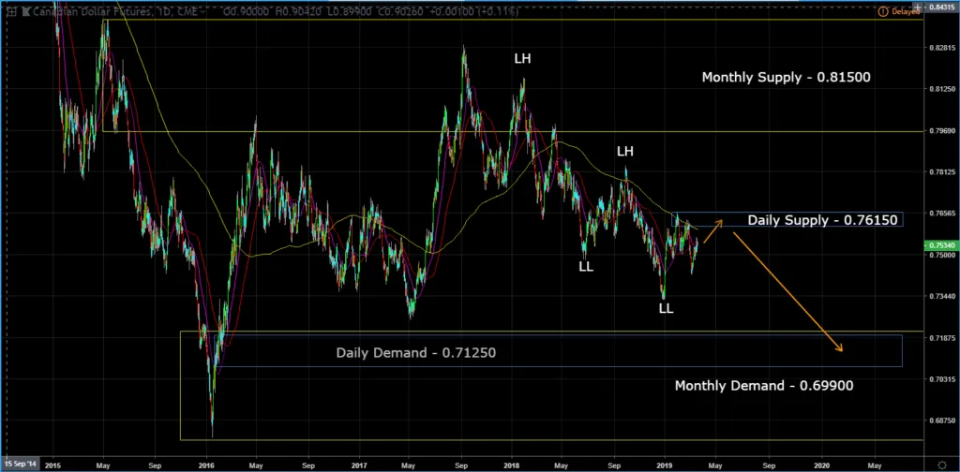Click the 2016 marker on the time axis

tap(205, 464)
